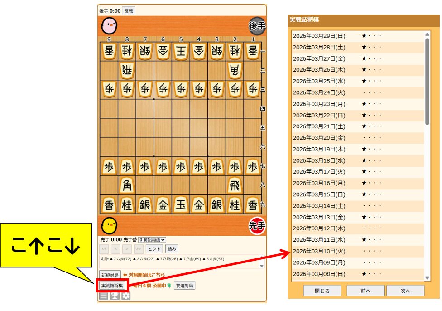Close the puzzle list with 閉じる
This screenshot has height=311, width=442.
tap(322, 291)
